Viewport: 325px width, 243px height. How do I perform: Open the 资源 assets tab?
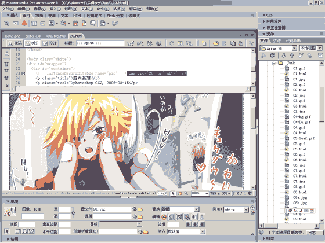pyautogui.click(x=277, y=41)
